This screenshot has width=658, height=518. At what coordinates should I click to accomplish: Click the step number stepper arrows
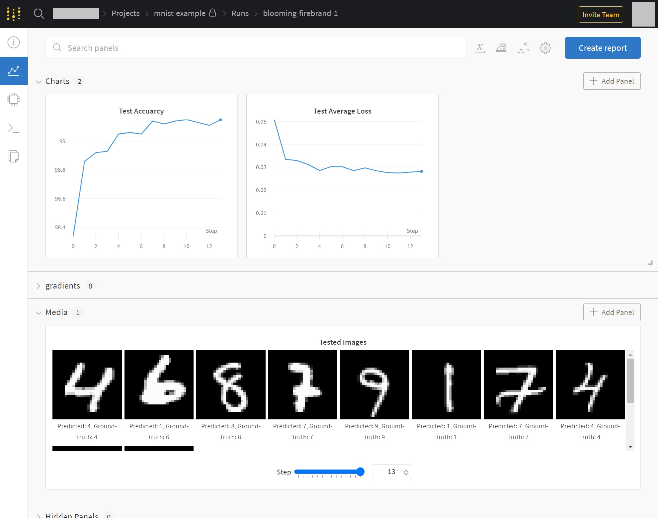pos(406,472)
